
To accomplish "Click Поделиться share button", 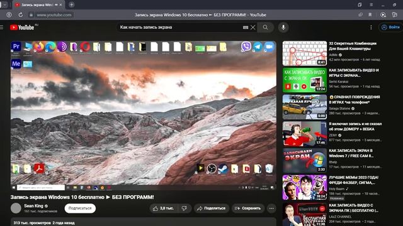I will tap(212, 208).
